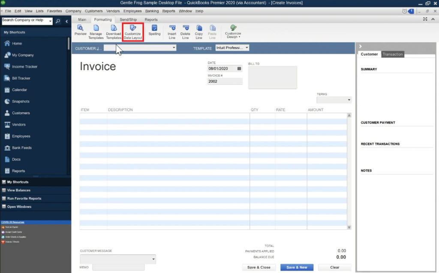
Task: Open the Template dropdown
Action: pos(247,48)
